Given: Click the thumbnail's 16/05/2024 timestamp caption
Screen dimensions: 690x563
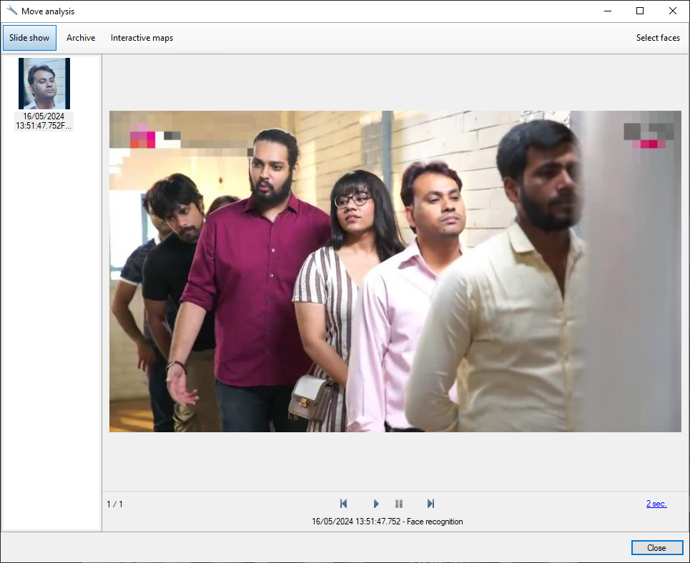Looking at the screenshot, I should click(44, 121).
